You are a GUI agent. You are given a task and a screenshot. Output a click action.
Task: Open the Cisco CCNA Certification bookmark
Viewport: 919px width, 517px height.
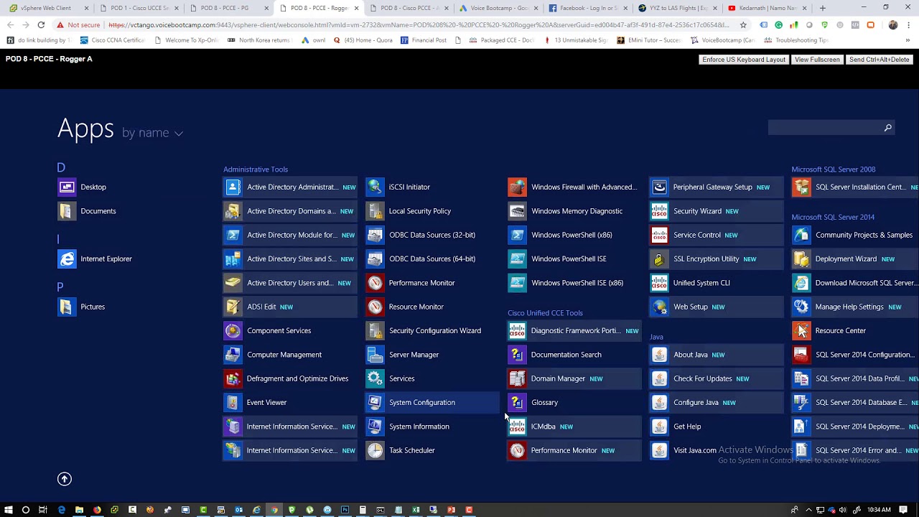[x=112, y=40]
